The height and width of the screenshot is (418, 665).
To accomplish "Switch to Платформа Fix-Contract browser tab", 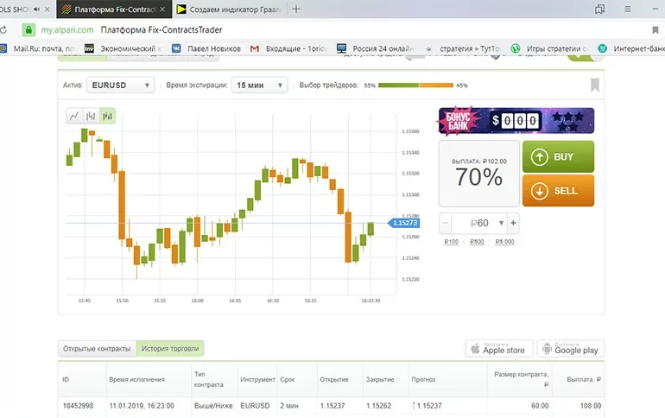I will pyautogui.click(x=114, y=9).
